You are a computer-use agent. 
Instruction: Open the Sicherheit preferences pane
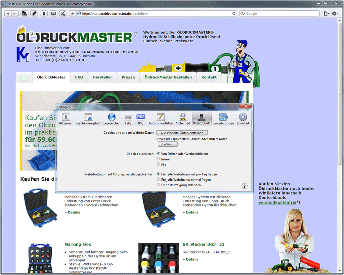coord(183,119)
